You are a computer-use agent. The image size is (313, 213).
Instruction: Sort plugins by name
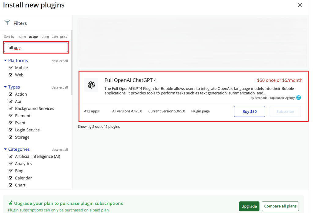coord(22,37)
